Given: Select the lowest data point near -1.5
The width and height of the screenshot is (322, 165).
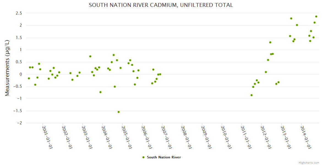Looking at the screenshot, I should [119, 112].
